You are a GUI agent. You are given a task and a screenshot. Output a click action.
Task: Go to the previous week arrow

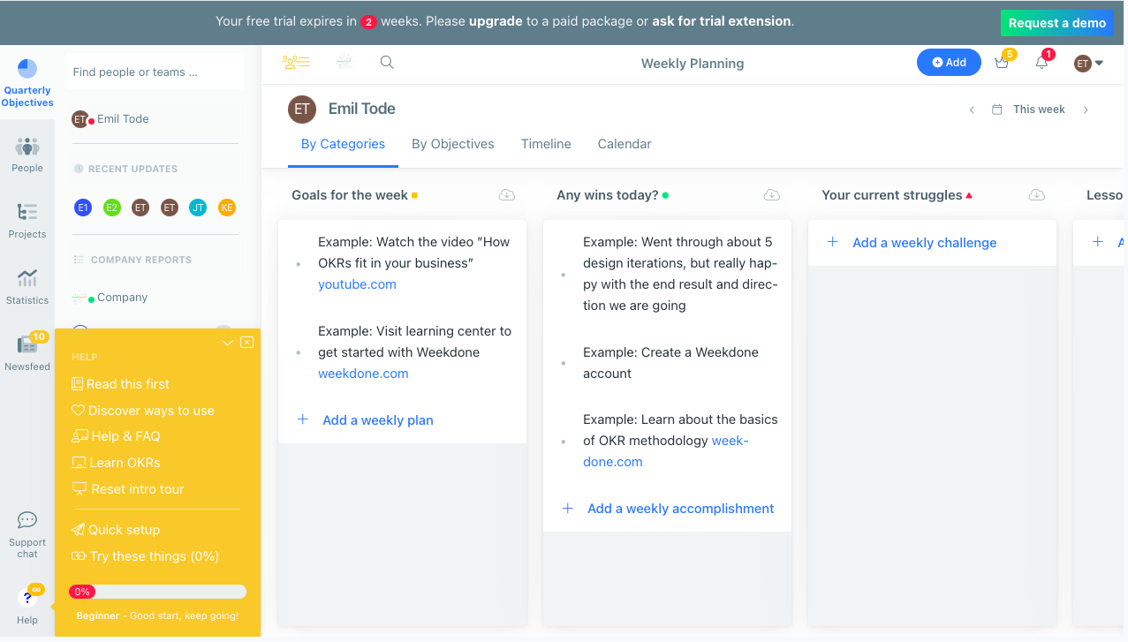(972, 110)
